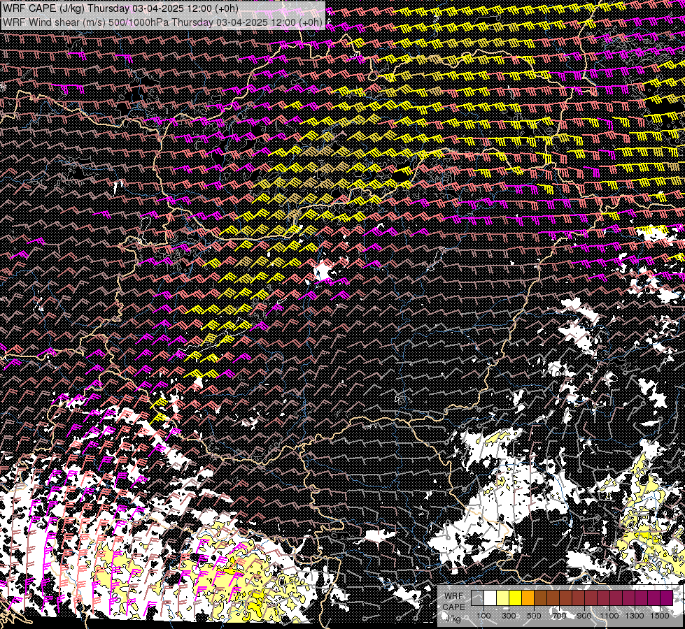Click the WRF Wind shear 500/1000hPa title line
Image resolution: width=685 pixels, height=629 pixels.
(x=162, y=22)
